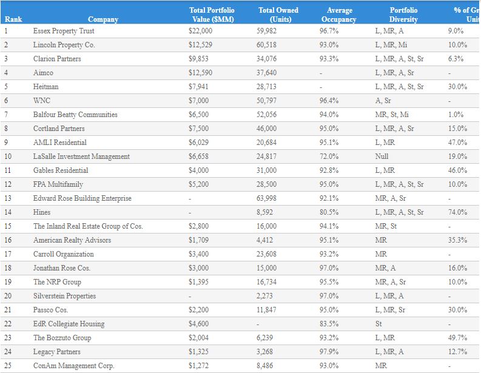Select the 47.0% value in AMLI row
Image resolution: width=481 pixels, height=373 pixels.
[x=458, y=143]
